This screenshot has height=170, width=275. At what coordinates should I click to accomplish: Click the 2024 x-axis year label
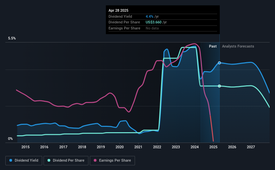tap(195, 147)
